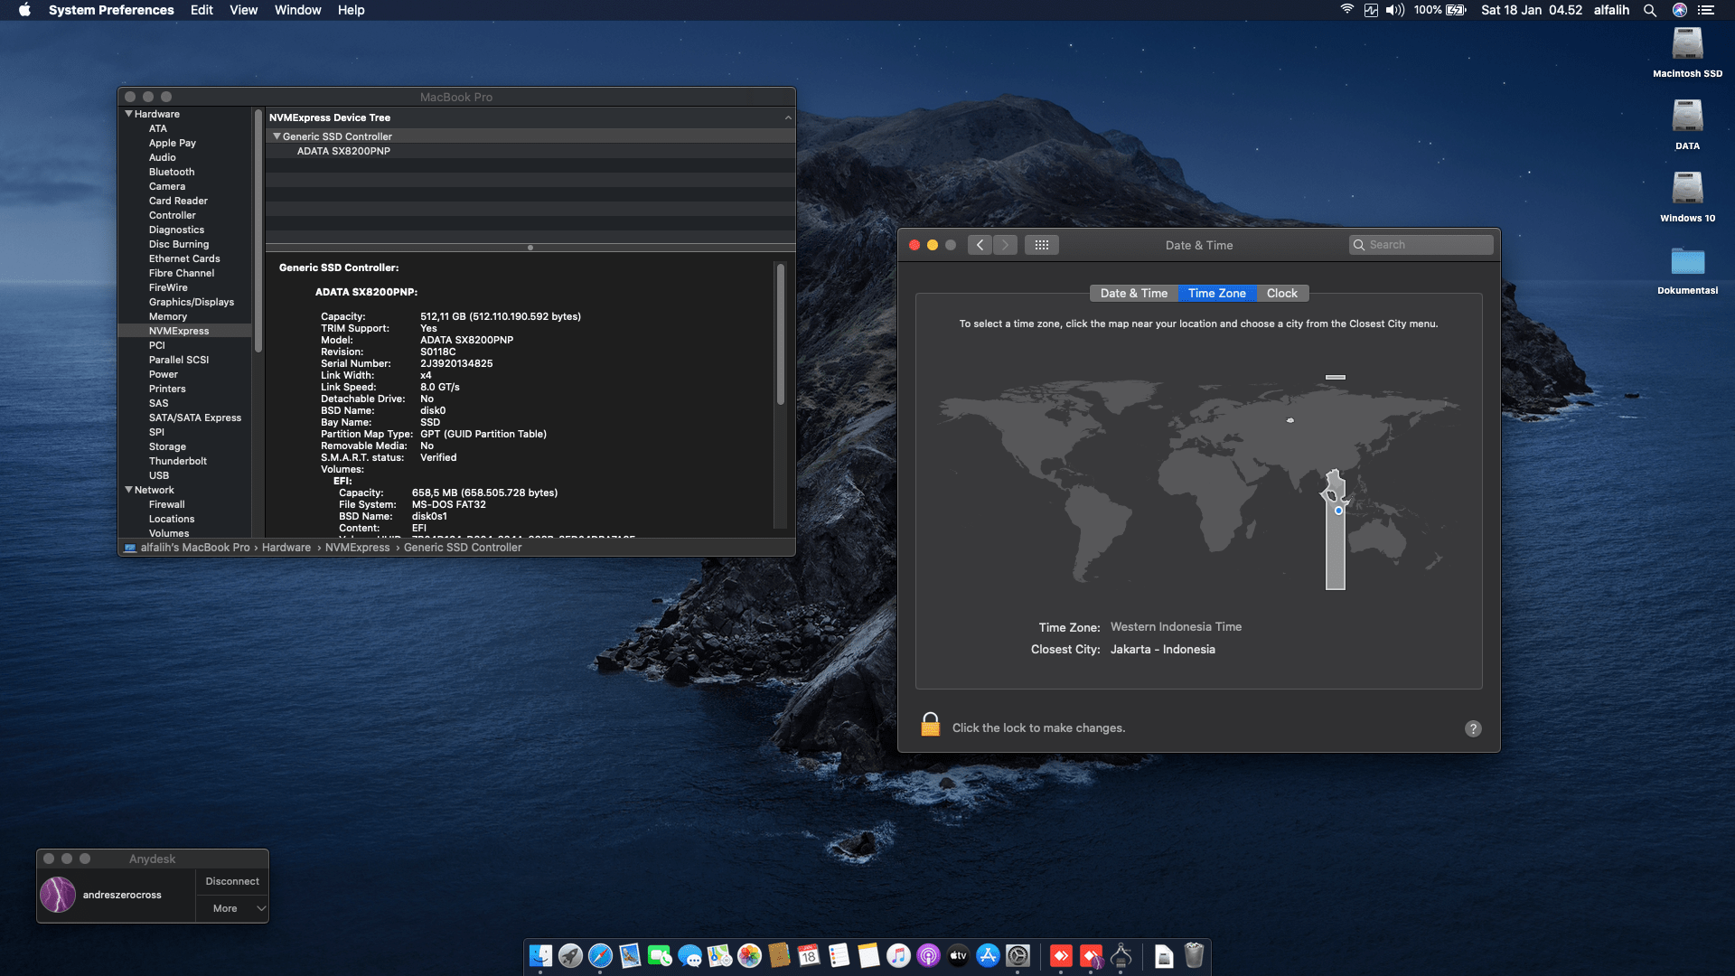Collapse Generic SSD Controller tree node
Viewport: 1735px width, 976px height.
point(277,136)
